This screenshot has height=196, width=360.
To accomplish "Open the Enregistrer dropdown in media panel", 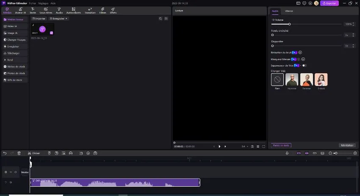I will point(58,19).
